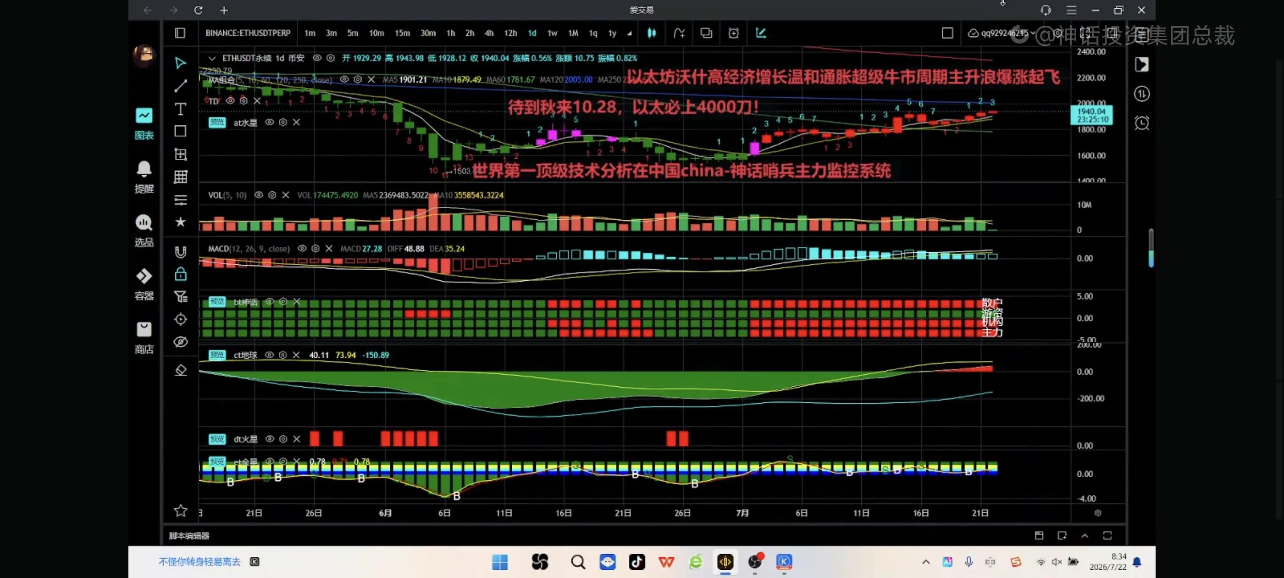Toggle visibility of TD indicator
Screen dimensions: 1284x578
click(230, 101)
